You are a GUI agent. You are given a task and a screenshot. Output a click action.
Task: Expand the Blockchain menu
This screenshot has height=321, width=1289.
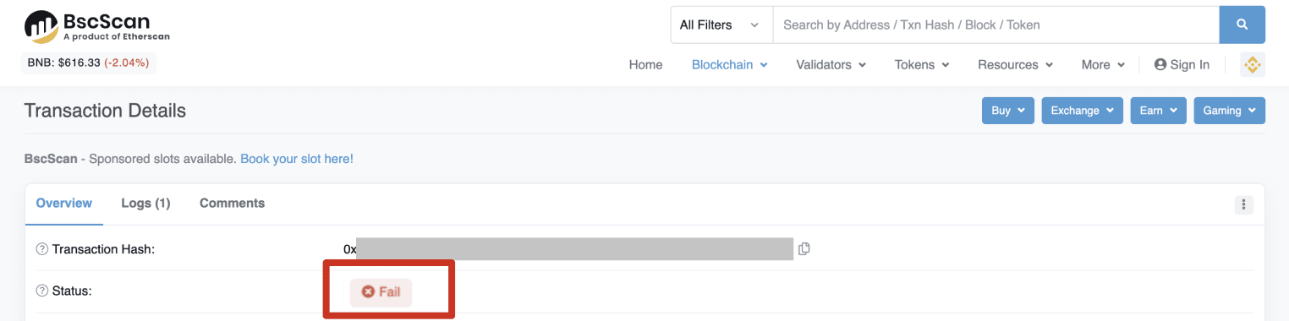click(x=729, y=65)
